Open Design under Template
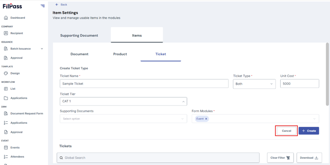 pos(15,73)
